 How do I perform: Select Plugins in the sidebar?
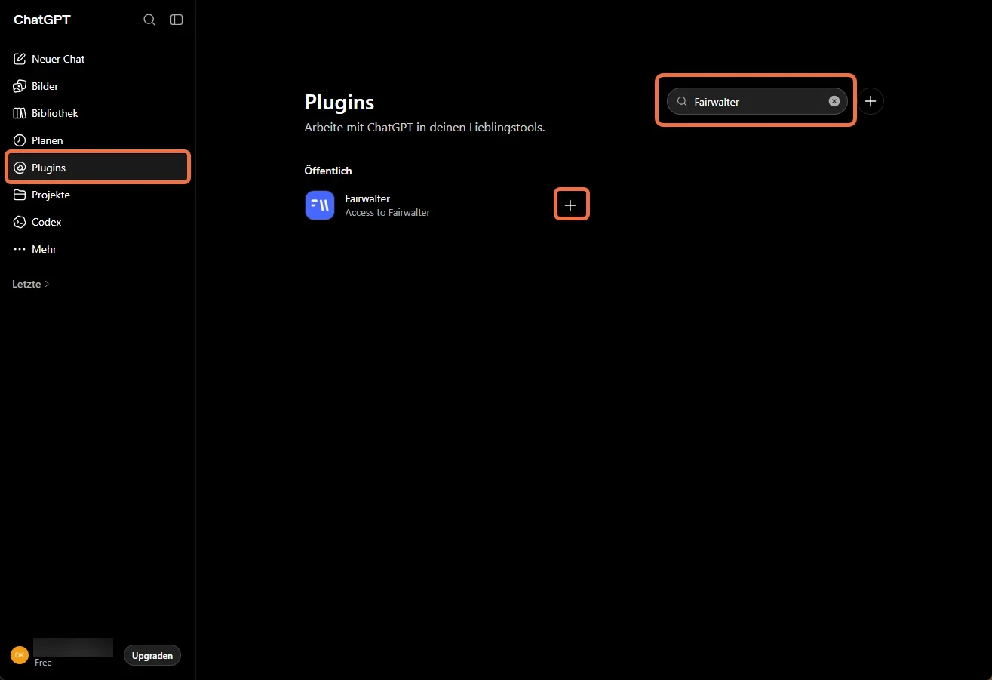(98, 168)
